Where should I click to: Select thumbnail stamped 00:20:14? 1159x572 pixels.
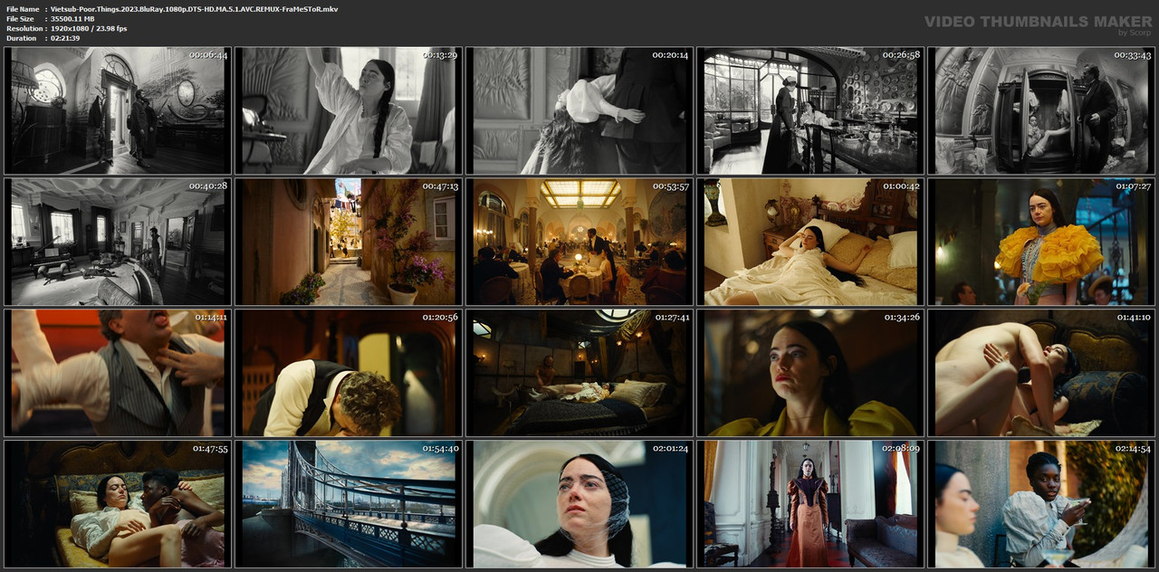coord(579,110)
